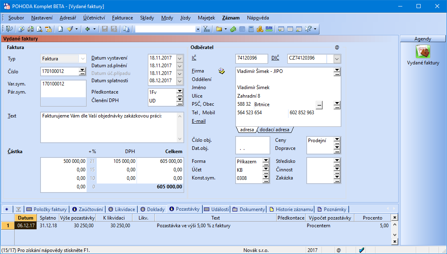Click the Firma label link
Viewport: 447px width, 254px height.
[x=198, y=71]
